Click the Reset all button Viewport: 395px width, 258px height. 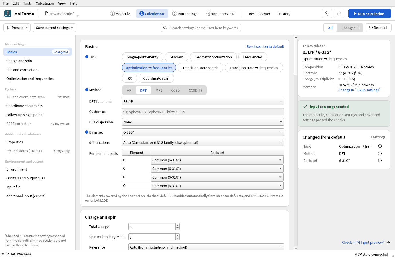coord(378,28)
